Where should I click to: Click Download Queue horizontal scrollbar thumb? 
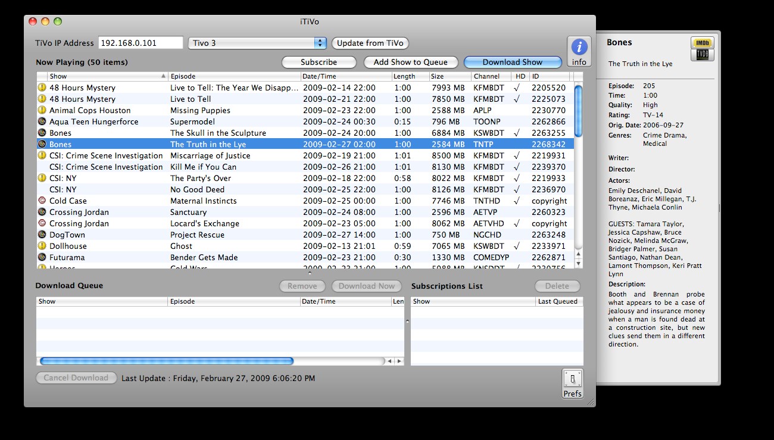point(167,361)
